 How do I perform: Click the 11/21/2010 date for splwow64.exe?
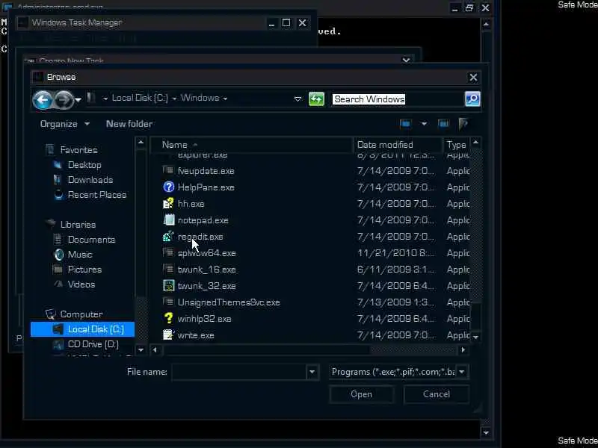pyautogui.click(x=395, y=253)
